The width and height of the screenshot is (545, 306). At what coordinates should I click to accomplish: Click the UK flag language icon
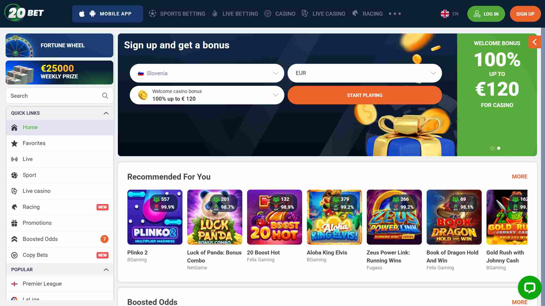click(445, 14)
